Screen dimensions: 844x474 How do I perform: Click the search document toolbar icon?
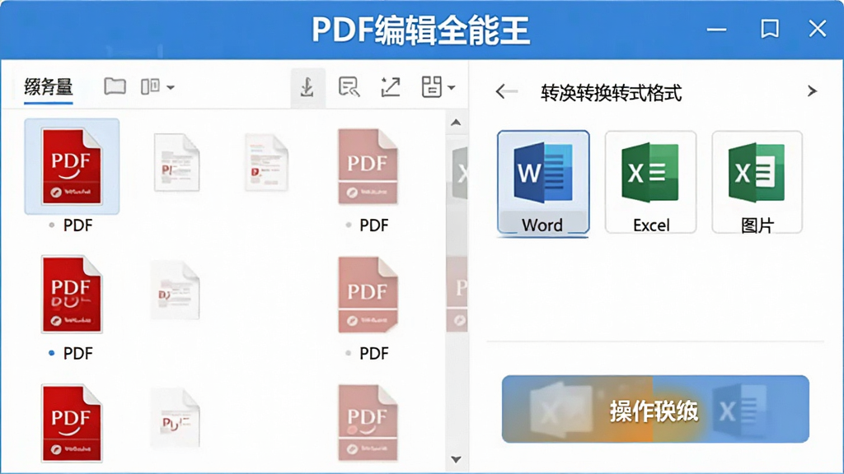349,86
